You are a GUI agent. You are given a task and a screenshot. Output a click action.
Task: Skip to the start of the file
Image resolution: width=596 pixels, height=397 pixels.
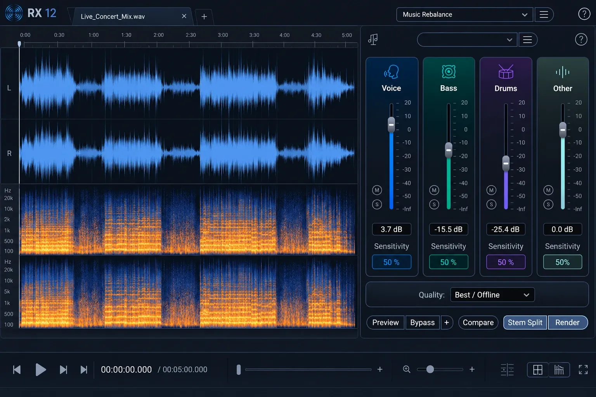click(x=17, y=370)
